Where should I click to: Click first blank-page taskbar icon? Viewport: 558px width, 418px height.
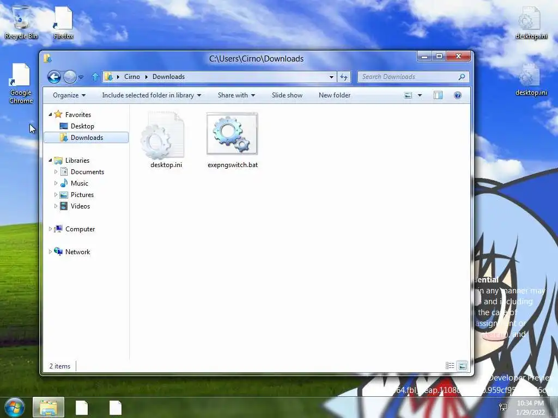(82, 407)
